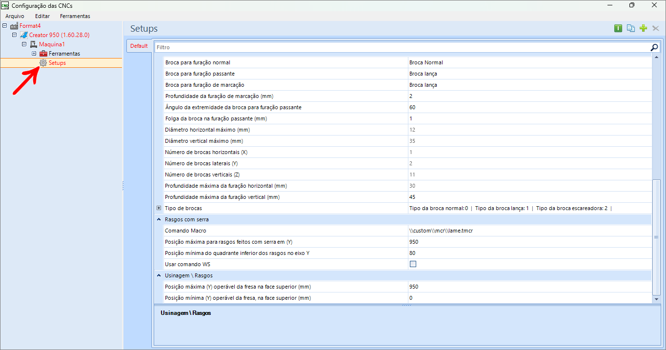Click the magnifying glass search icon
This screenshot has width=666, height=350.
click(654, 47)
